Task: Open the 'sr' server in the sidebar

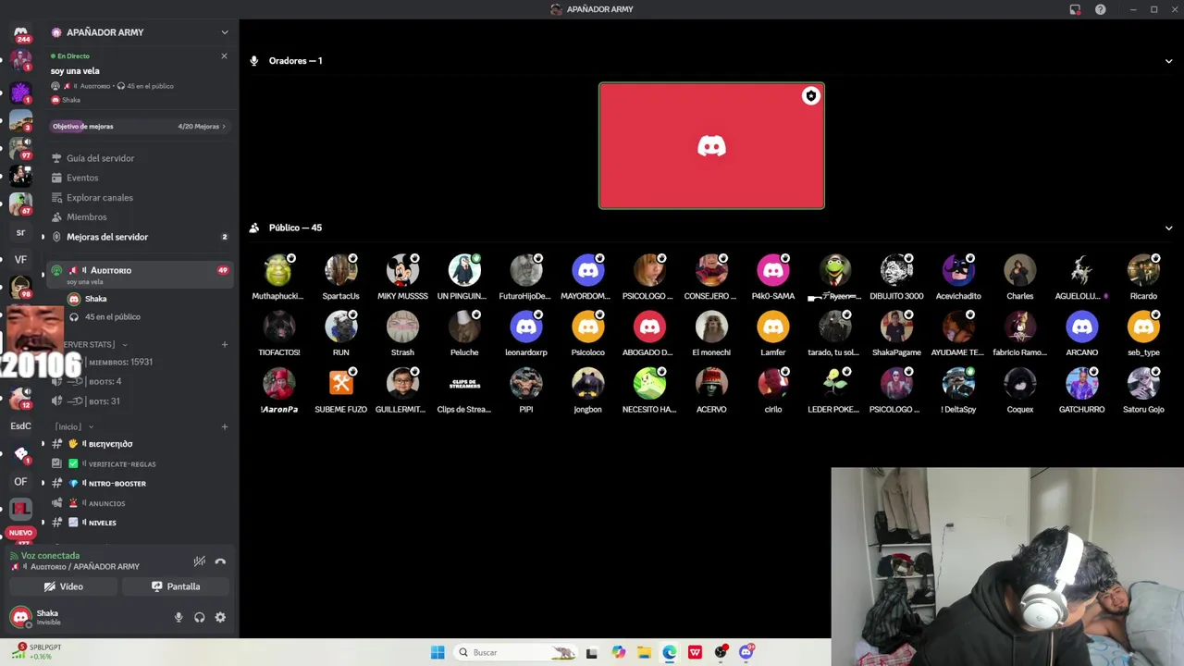Action: pos(20,233)
